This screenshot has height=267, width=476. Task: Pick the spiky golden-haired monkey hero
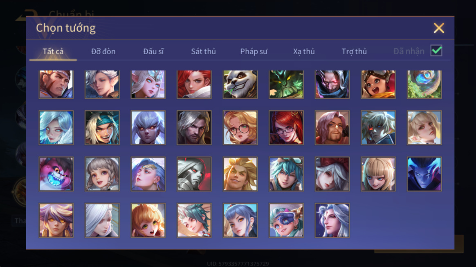(x=240, y=174)
